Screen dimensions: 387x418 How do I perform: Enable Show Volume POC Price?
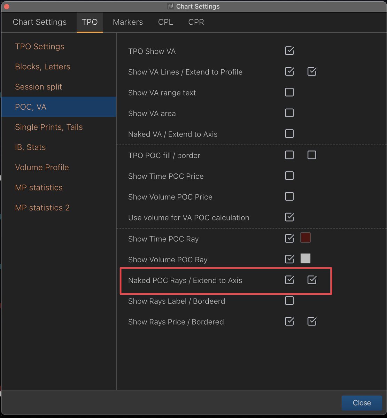point(289,196)
